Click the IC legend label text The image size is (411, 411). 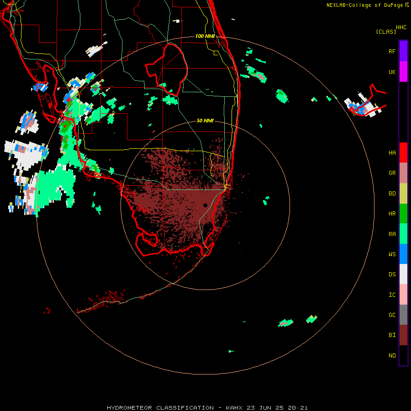point(392,295)
